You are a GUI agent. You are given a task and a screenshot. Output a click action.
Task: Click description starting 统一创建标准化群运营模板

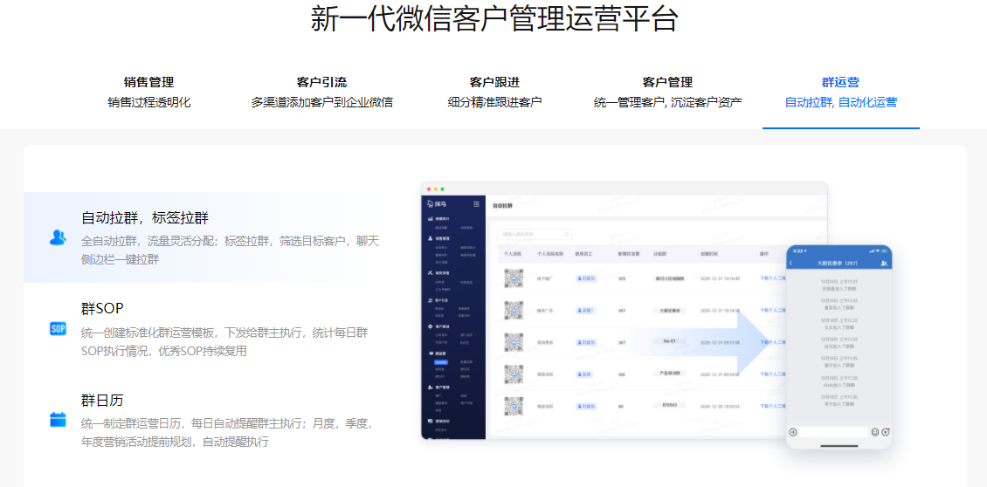(224, 341)
